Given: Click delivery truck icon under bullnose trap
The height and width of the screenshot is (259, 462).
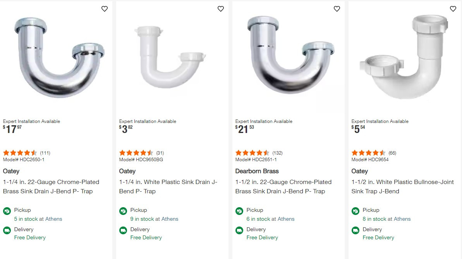Looking at the screenshot, I should click(x=356, y=230).
